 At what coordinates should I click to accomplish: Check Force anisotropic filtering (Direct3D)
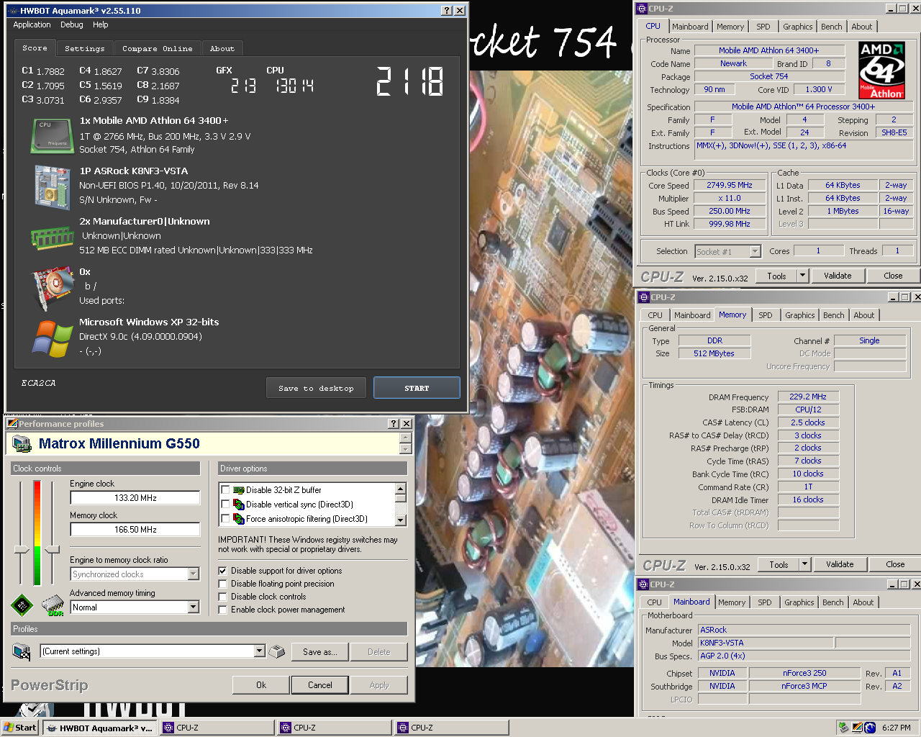(225, 519)
